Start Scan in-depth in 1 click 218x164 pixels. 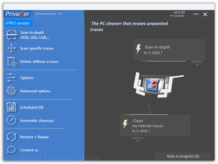[169, 50]
